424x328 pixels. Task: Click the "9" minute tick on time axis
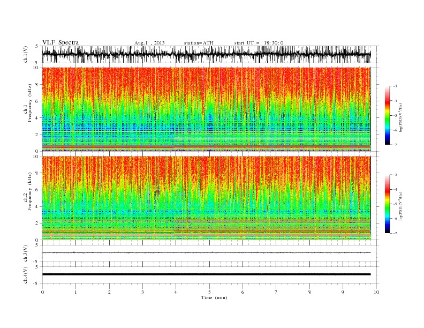(343, 292)
